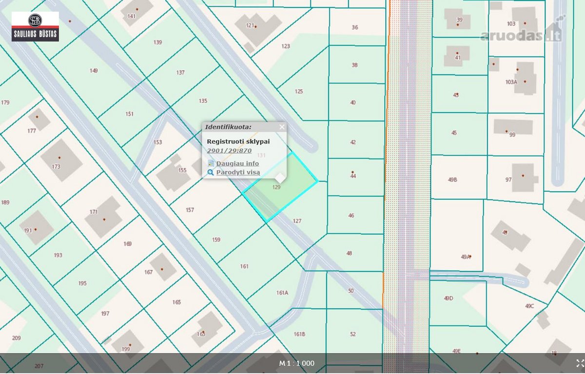The height and width of the screenshot is (374, 585).
Task: Click parcel label 49D
Action: [448, 298]
